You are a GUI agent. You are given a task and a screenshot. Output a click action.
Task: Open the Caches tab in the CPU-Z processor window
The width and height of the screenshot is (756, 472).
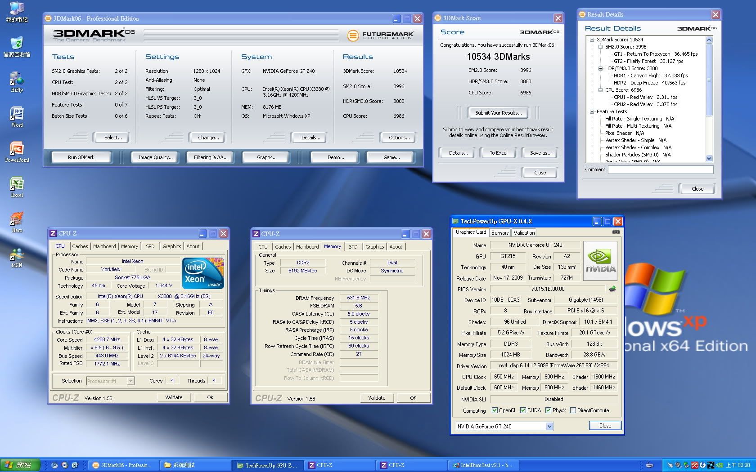pyautogui.click(x=80, y=246)
